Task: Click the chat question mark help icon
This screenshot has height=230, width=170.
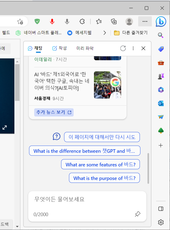Action: 56,136
